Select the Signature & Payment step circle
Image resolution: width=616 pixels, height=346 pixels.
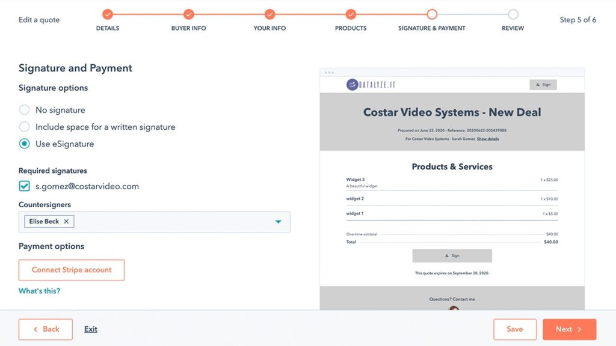431,13
